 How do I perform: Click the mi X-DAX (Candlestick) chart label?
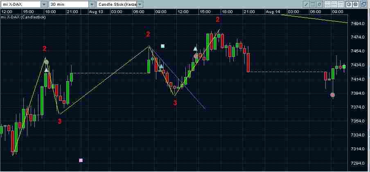(x=23, y=17)
